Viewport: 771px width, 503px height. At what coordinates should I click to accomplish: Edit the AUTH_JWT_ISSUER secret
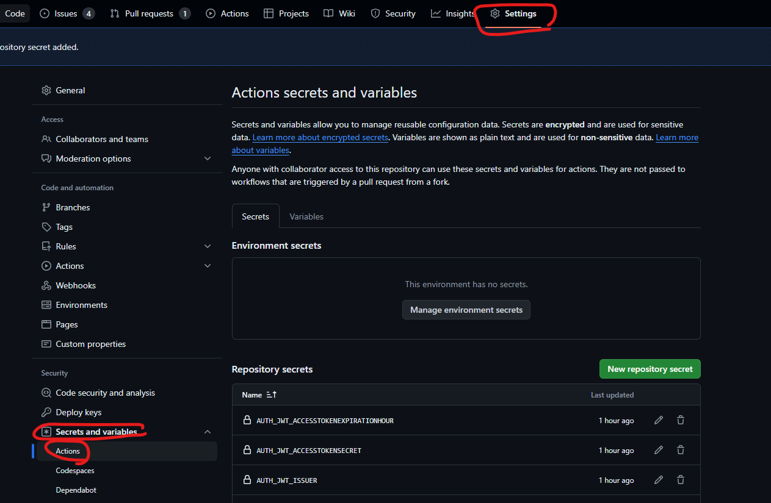(659, 480)
